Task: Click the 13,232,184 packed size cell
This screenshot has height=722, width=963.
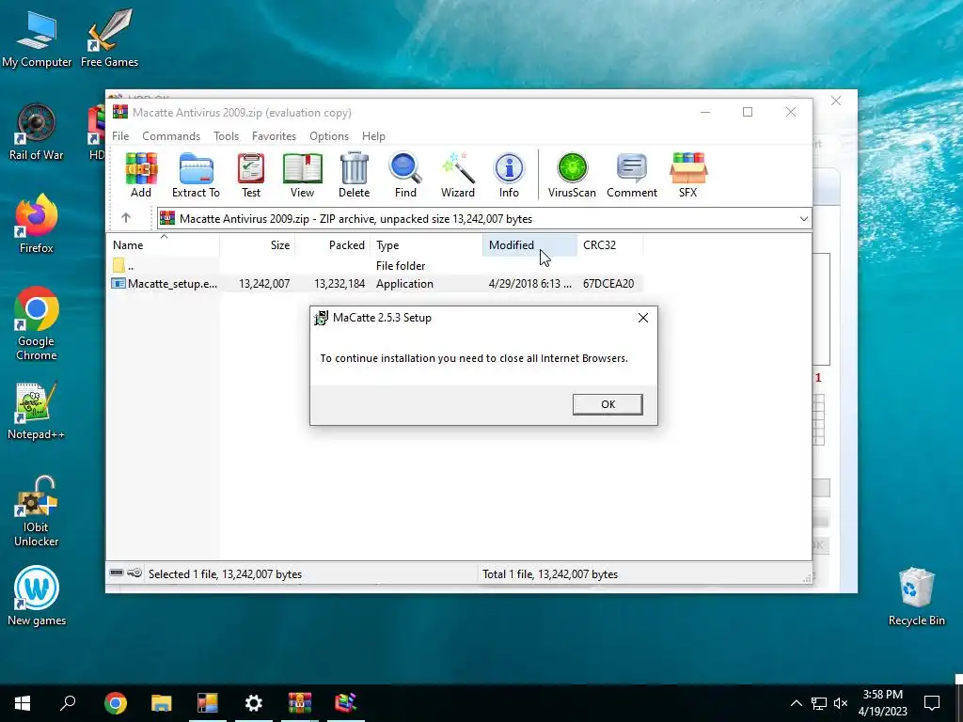Action: click(x=339, y=284)
